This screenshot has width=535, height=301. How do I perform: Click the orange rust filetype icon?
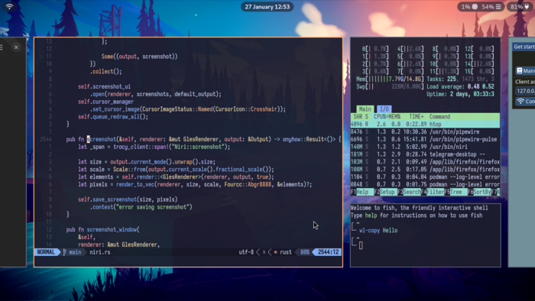(x=275, y=252)
